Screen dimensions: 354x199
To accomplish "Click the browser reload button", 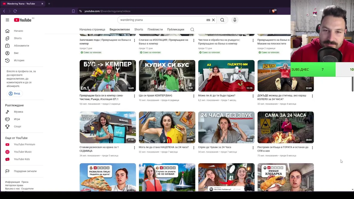I will [x=15, y=11].
